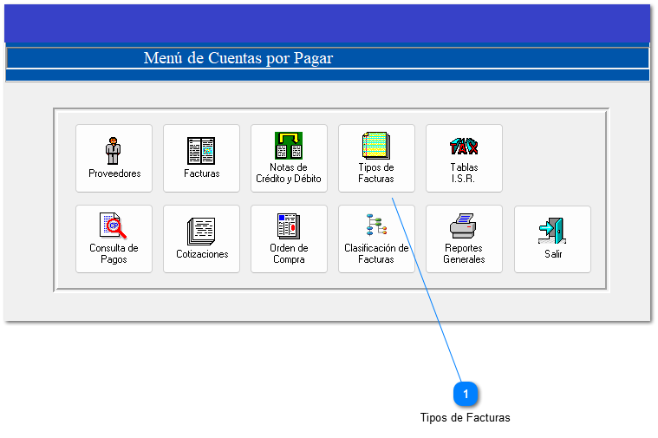Open the Tablas I.S.R. tax button
Viewport: 658px width, 438px height.
tap(464, 159)
